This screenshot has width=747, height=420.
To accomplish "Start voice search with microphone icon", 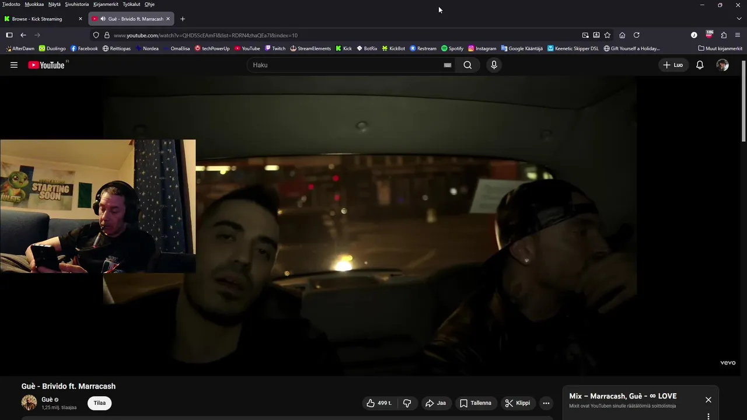I will [494, 65].
